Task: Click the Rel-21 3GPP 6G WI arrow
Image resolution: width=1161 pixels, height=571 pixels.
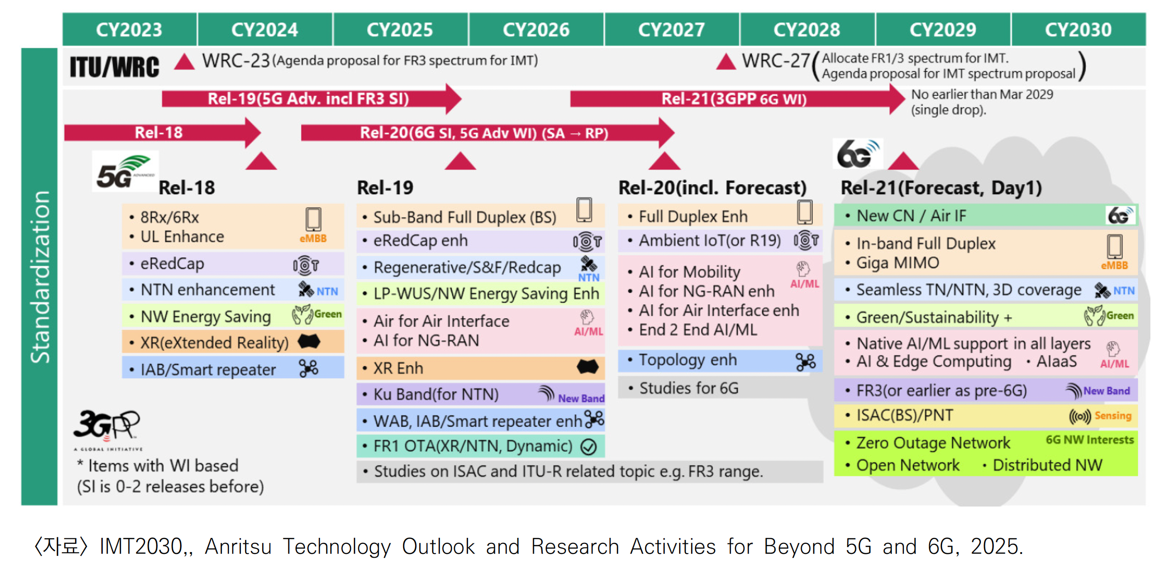Action: [734, 99]
